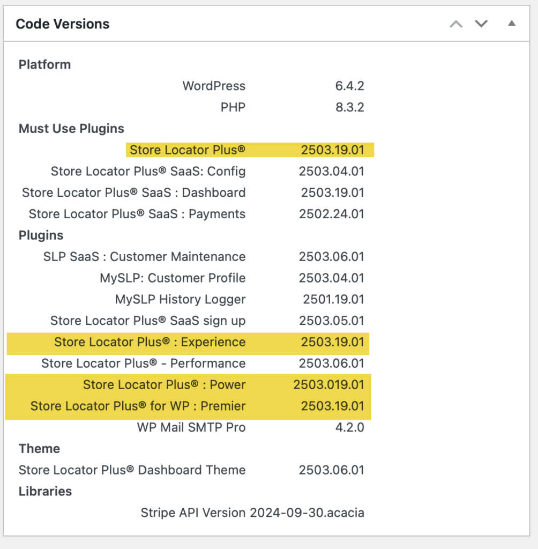Viewport: 538px width, 549px height.
Task: Click "SLP SaaS : Customer Maintenance"
Action: point(145,257)
